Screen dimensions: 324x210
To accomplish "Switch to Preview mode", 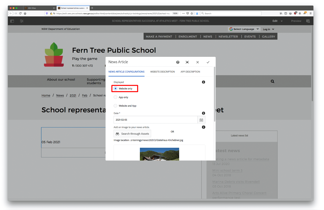I will pyautogui.click(x=296, y=21).
